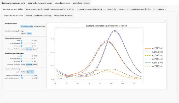Click the circular plus icon above the plot
This screenshot has height=103, width=179.
pyautogui.click(x=165, y=21)
